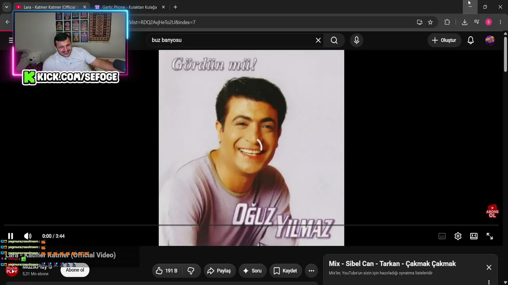Image resolution: width=508 pixels, height=285 pixels.
Task: Open the Chrome profile S avatar
Action: pos(489,22)
